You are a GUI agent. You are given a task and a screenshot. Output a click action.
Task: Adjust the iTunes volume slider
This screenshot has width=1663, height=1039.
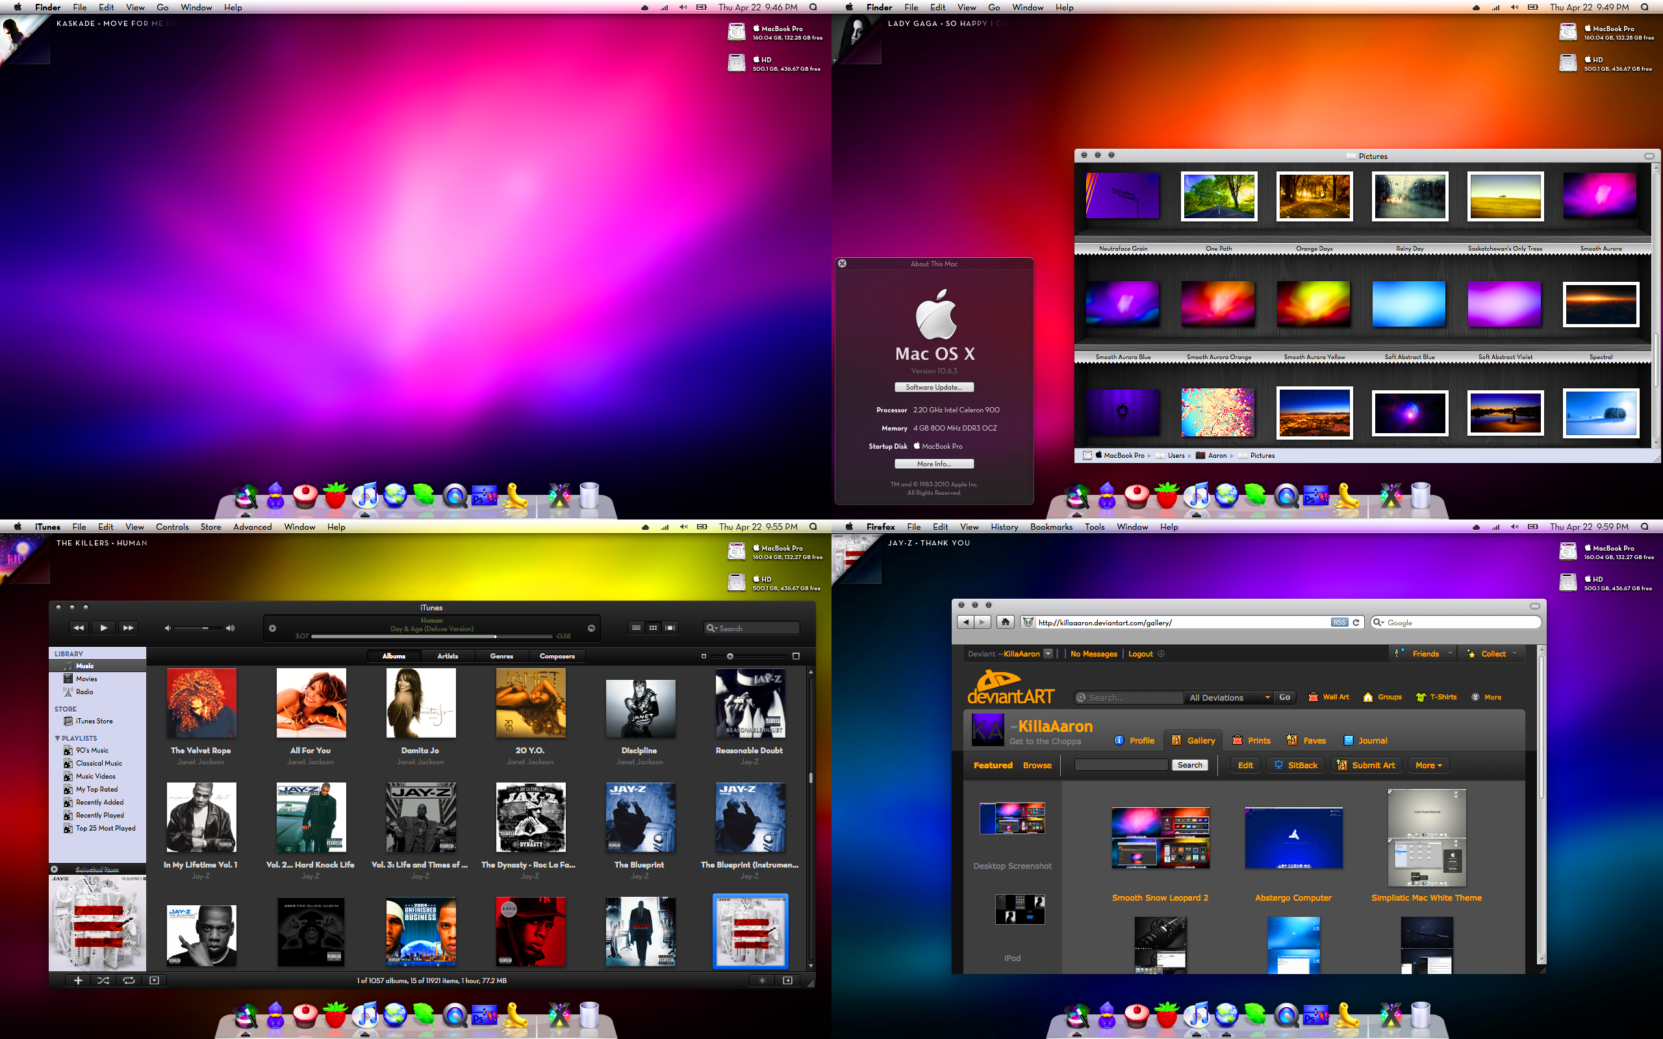pos(199,628)
